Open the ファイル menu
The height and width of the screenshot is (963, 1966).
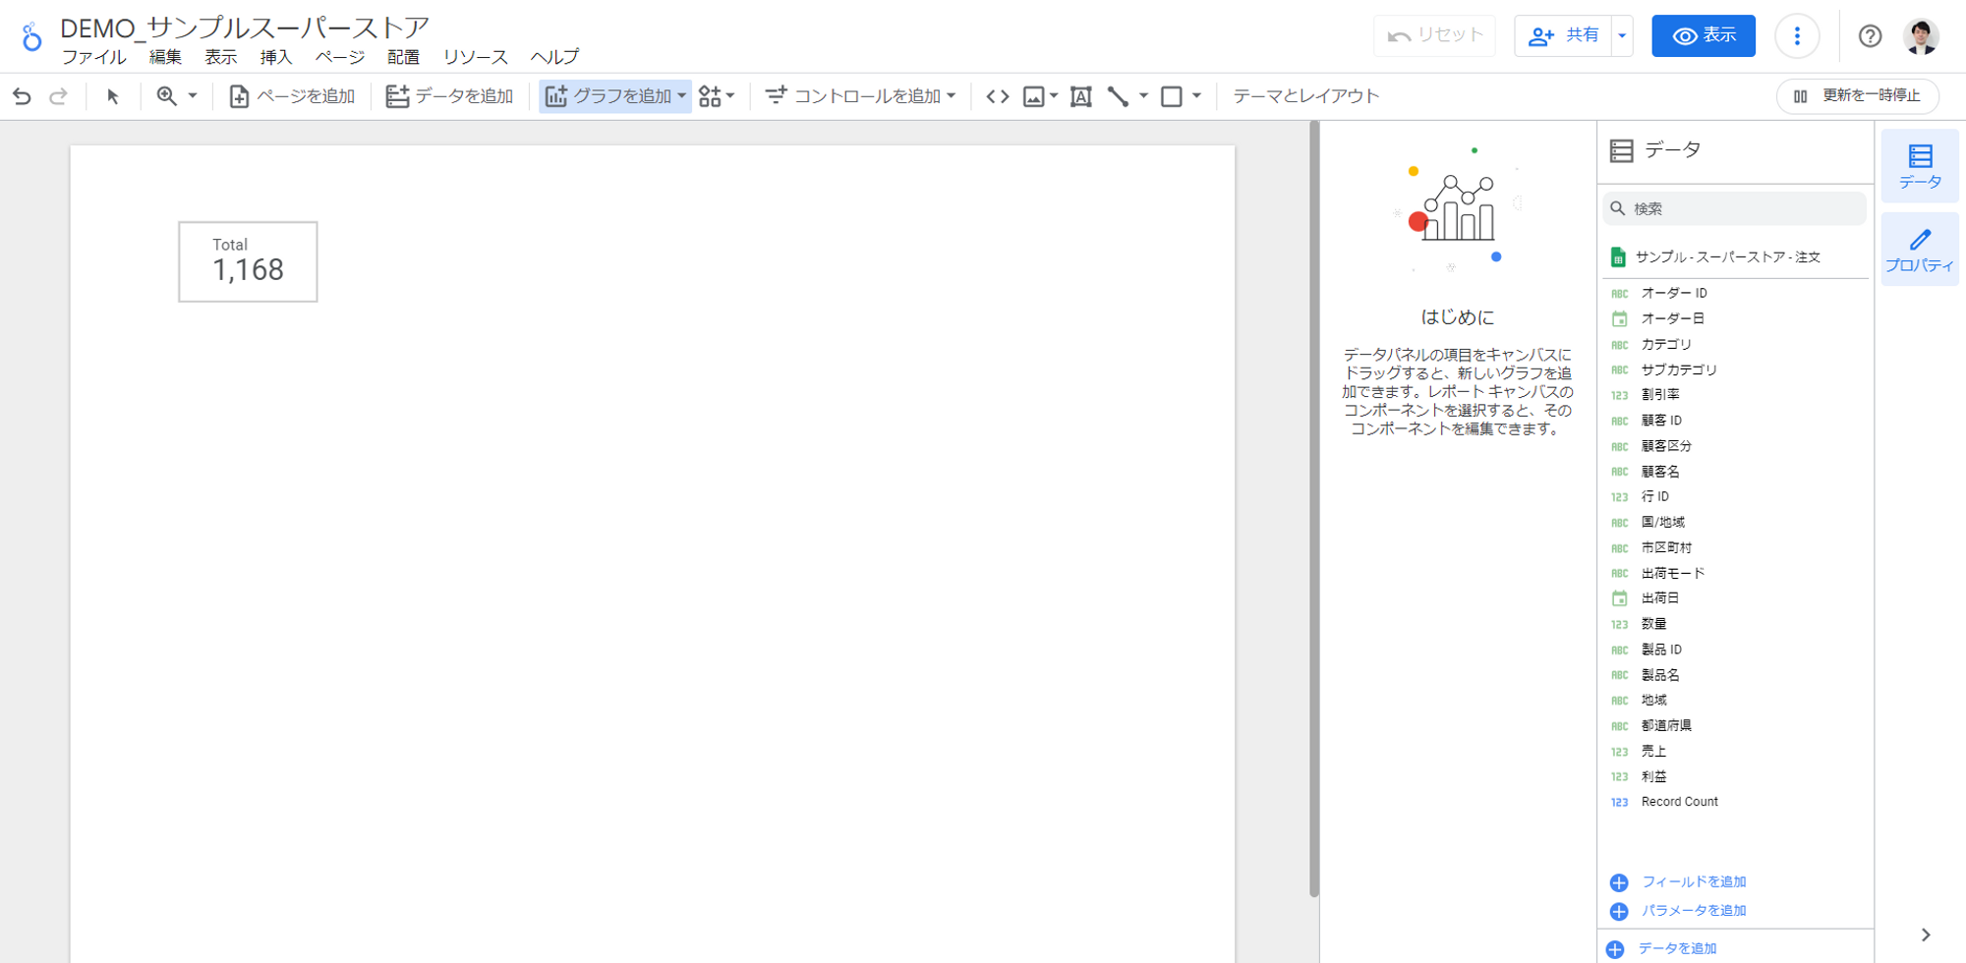pos(94,57)
